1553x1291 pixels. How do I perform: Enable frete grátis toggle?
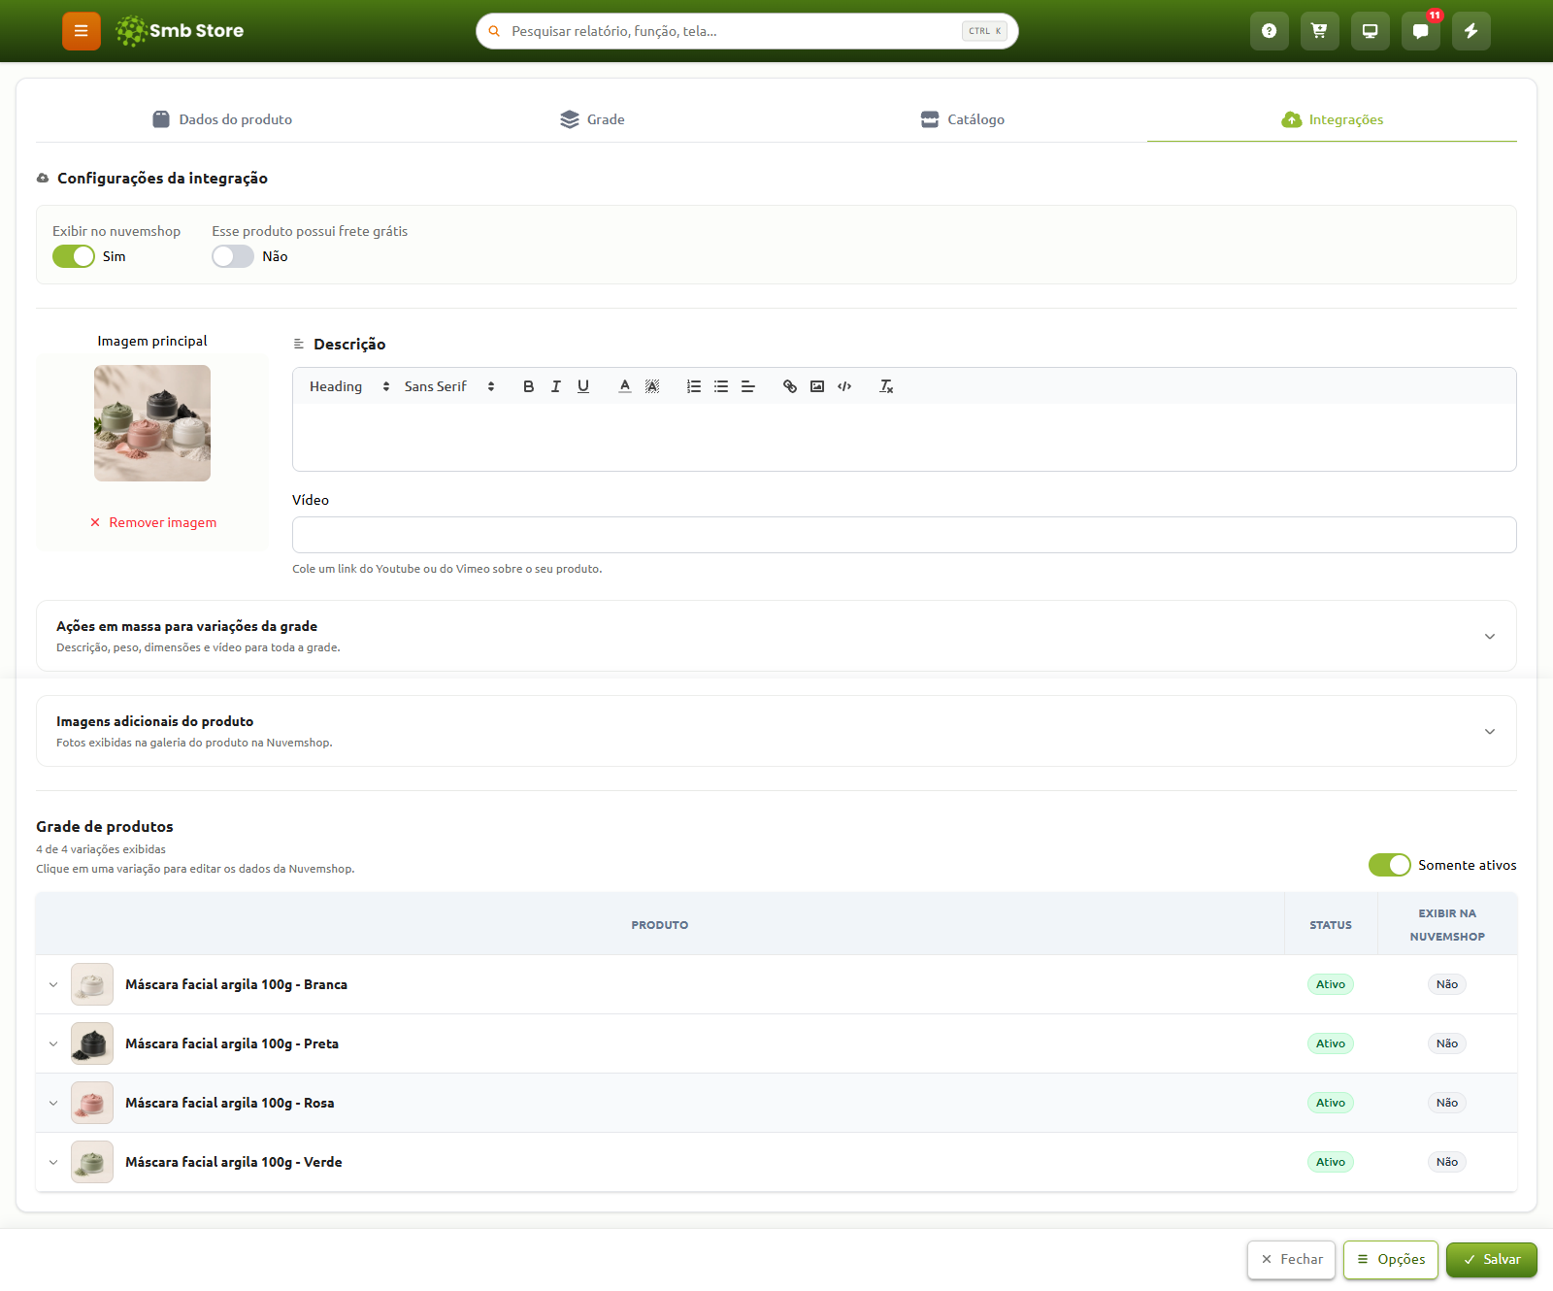pos(233,256)
